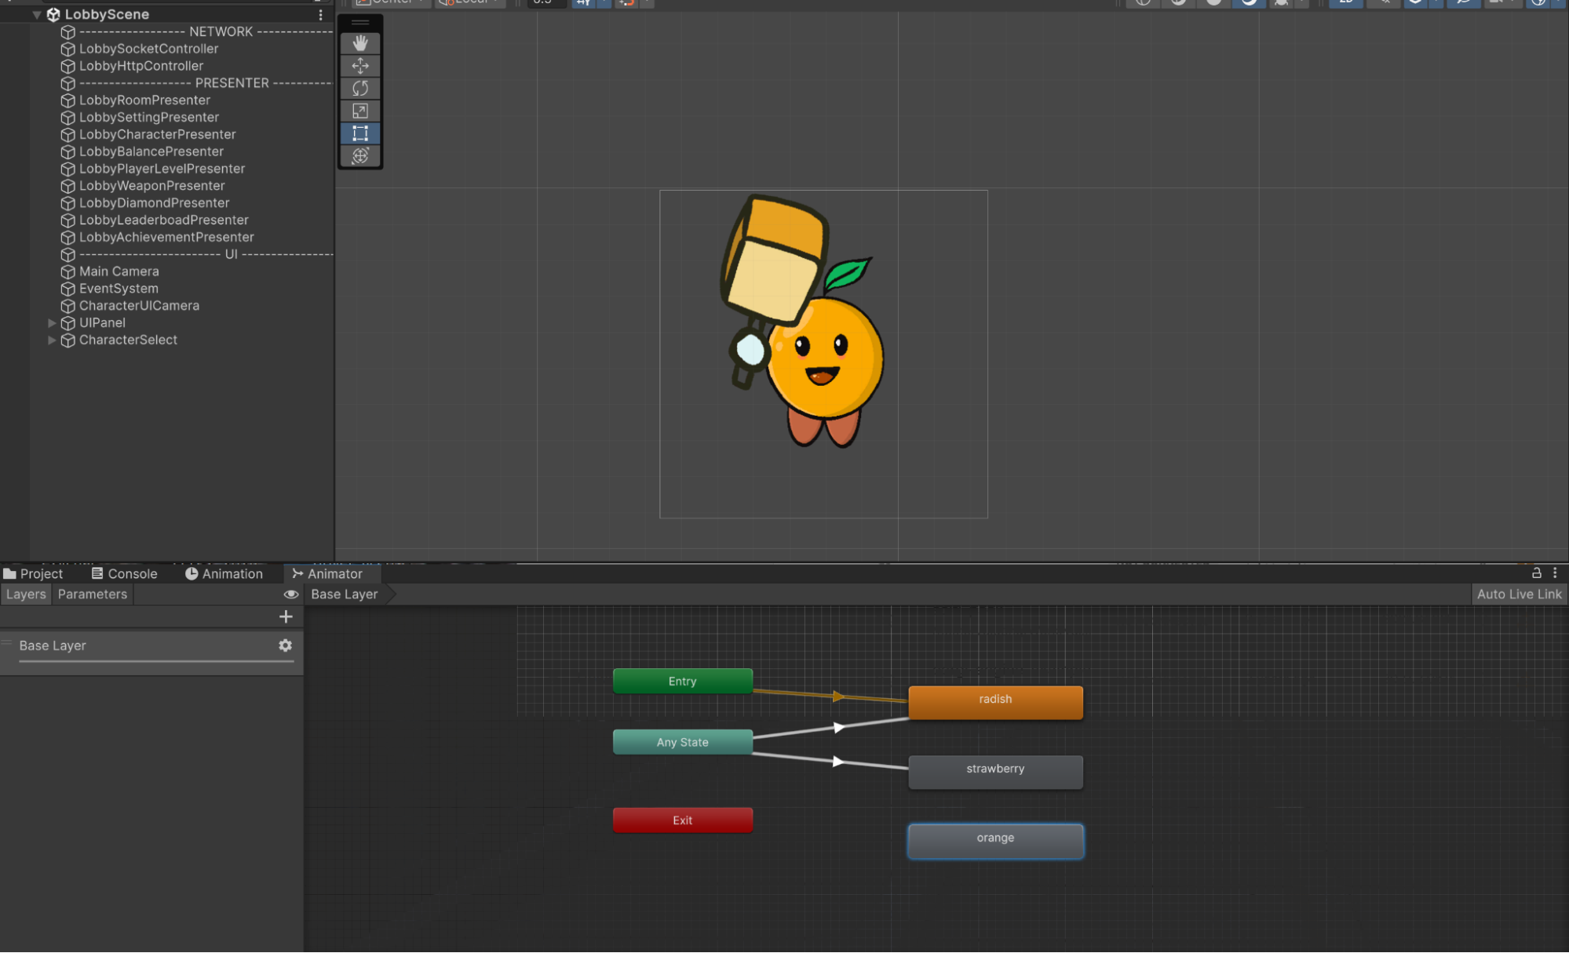Viewport: 1569px width, 953px height.
Task: Select LobbyAchievementPresenter in hierarchy
Action: coord(166,238)
